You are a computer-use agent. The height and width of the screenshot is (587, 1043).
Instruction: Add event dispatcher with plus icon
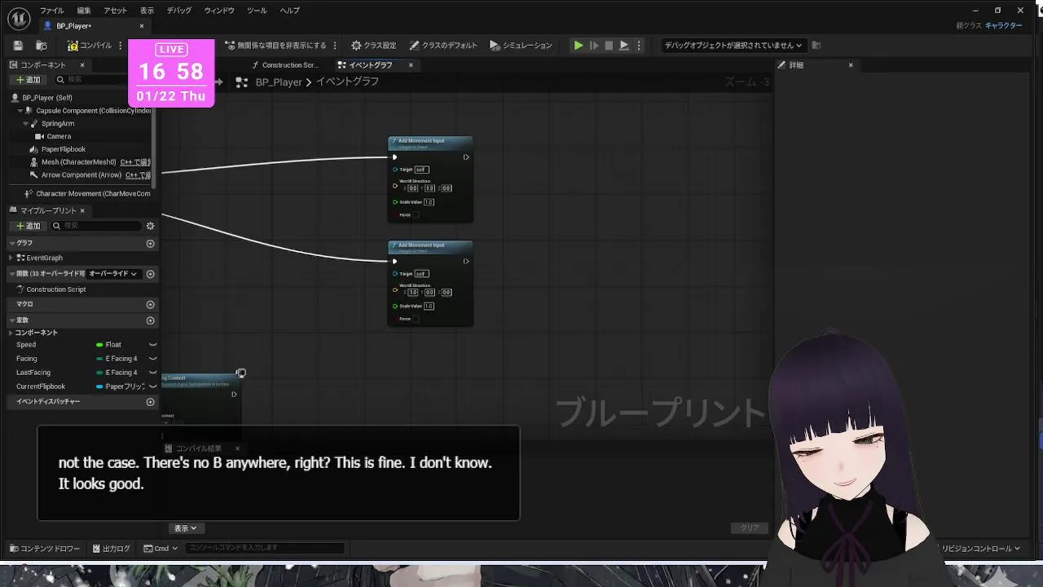[150, 402]
